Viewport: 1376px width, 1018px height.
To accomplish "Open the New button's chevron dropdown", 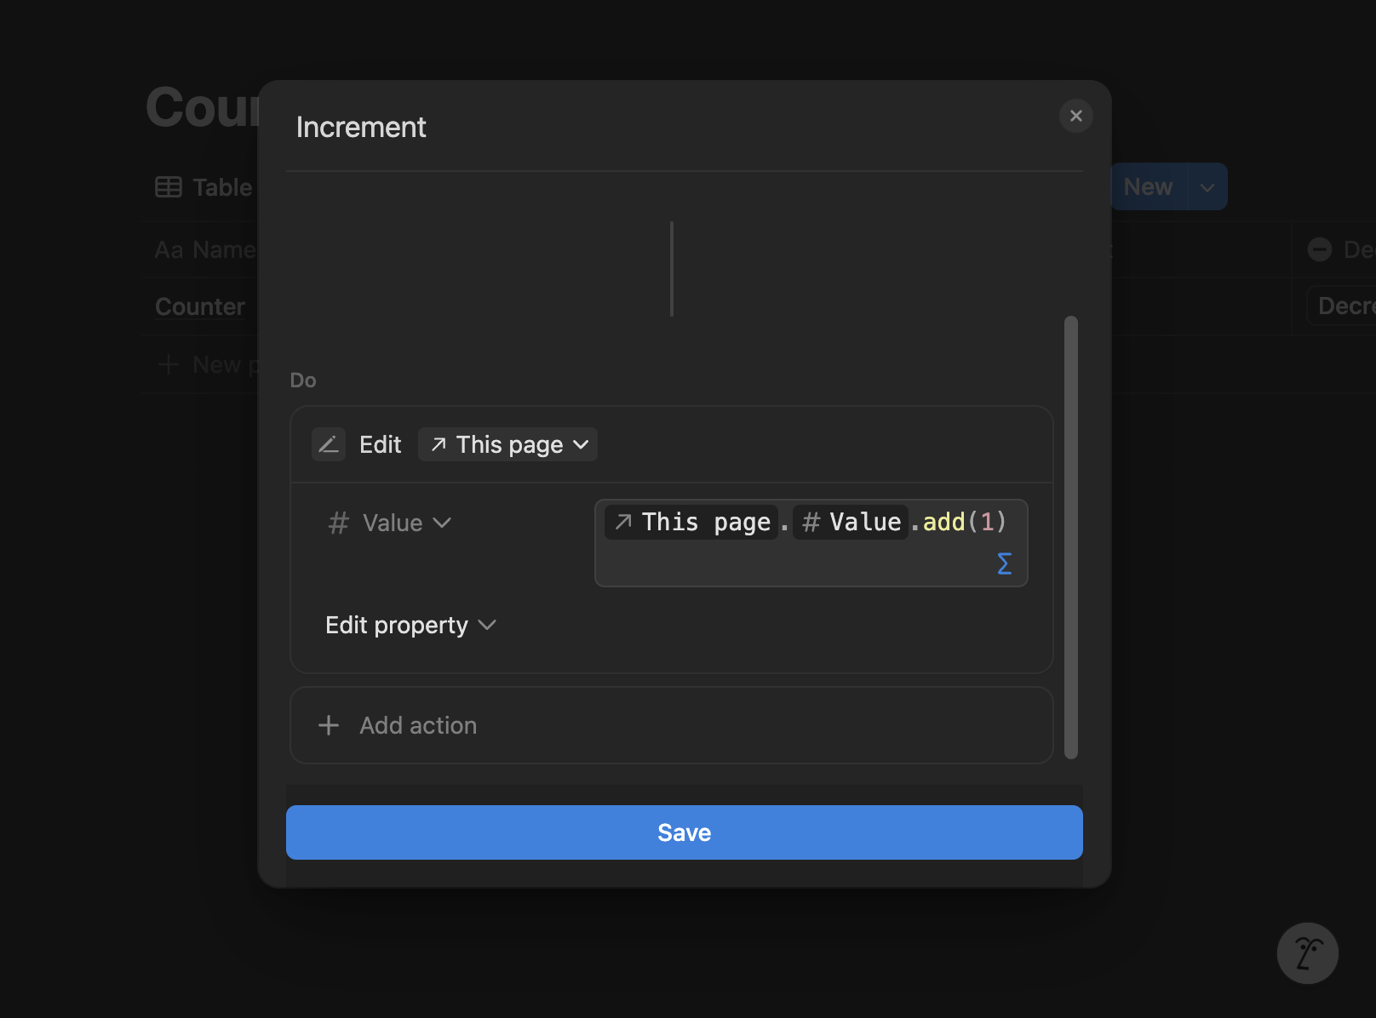I will click(x=1206, y=186).
